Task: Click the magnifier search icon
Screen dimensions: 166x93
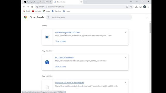Action: [x=49, y=17]
